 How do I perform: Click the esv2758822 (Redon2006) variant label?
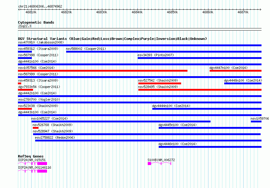click(x=55, y=138)
